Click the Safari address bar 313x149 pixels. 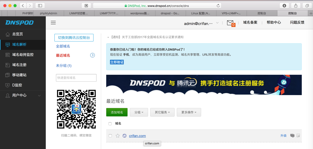coord(157,6)
